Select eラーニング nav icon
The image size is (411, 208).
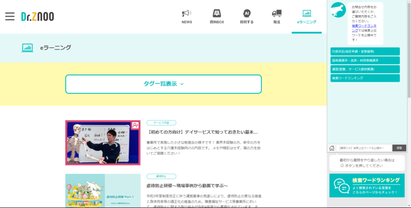(x=307, y=13)
